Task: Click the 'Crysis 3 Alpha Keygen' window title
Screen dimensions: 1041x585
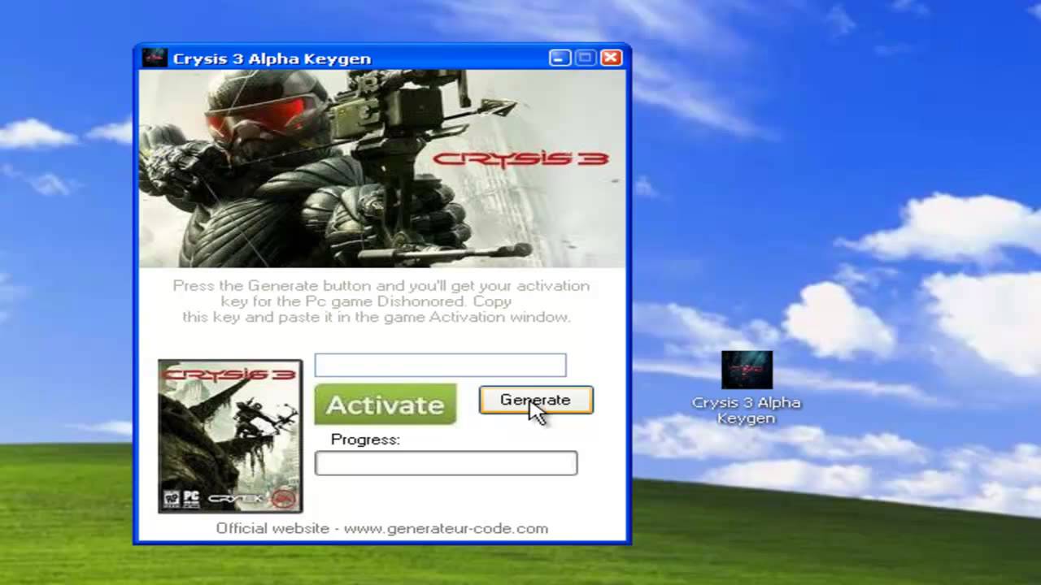Action: click(272, 58)
